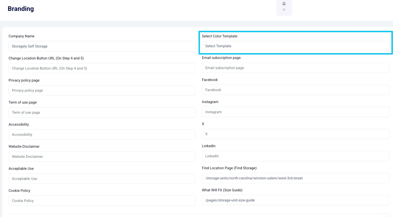Select the Cookie Policy input field

point(102,201)
